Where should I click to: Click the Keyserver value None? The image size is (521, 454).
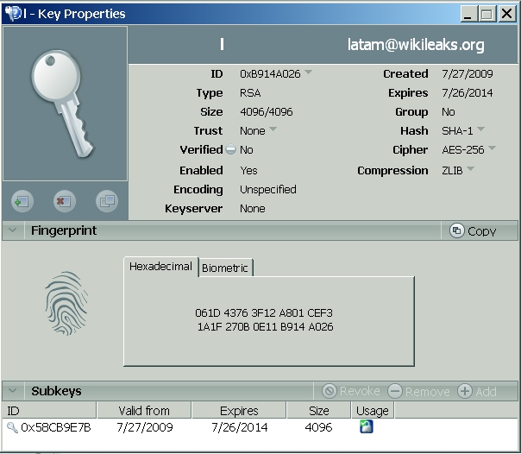click(x=253, y=208)
